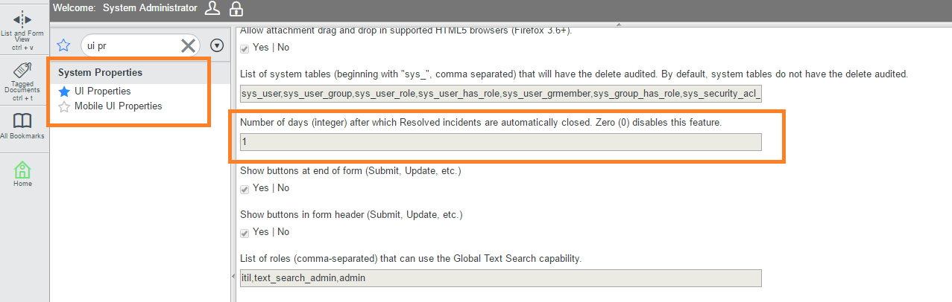Click the padlock icon in header

(236, 9)
